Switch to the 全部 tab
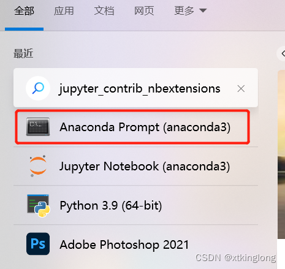 24,11
